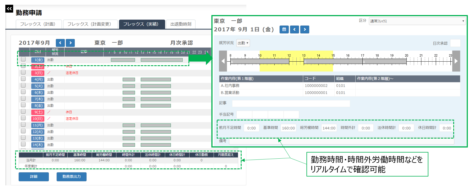This screenshot has width=472, height=191.
Task: Shift the timeline left with gray arrow
Action: tap(223, 61)
